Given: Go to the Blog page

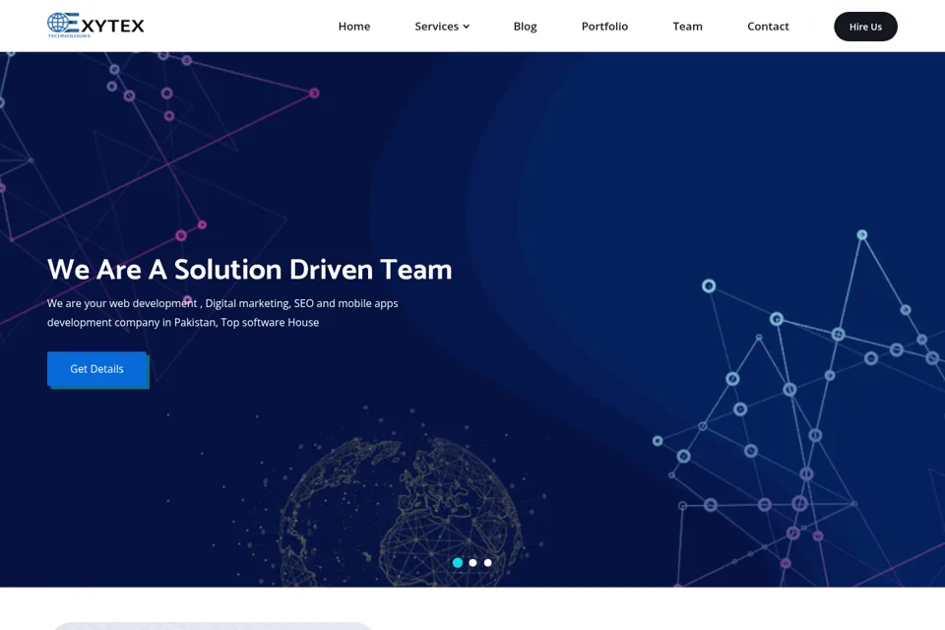Looking at the screenshot, I should click(x=525, y=27).
